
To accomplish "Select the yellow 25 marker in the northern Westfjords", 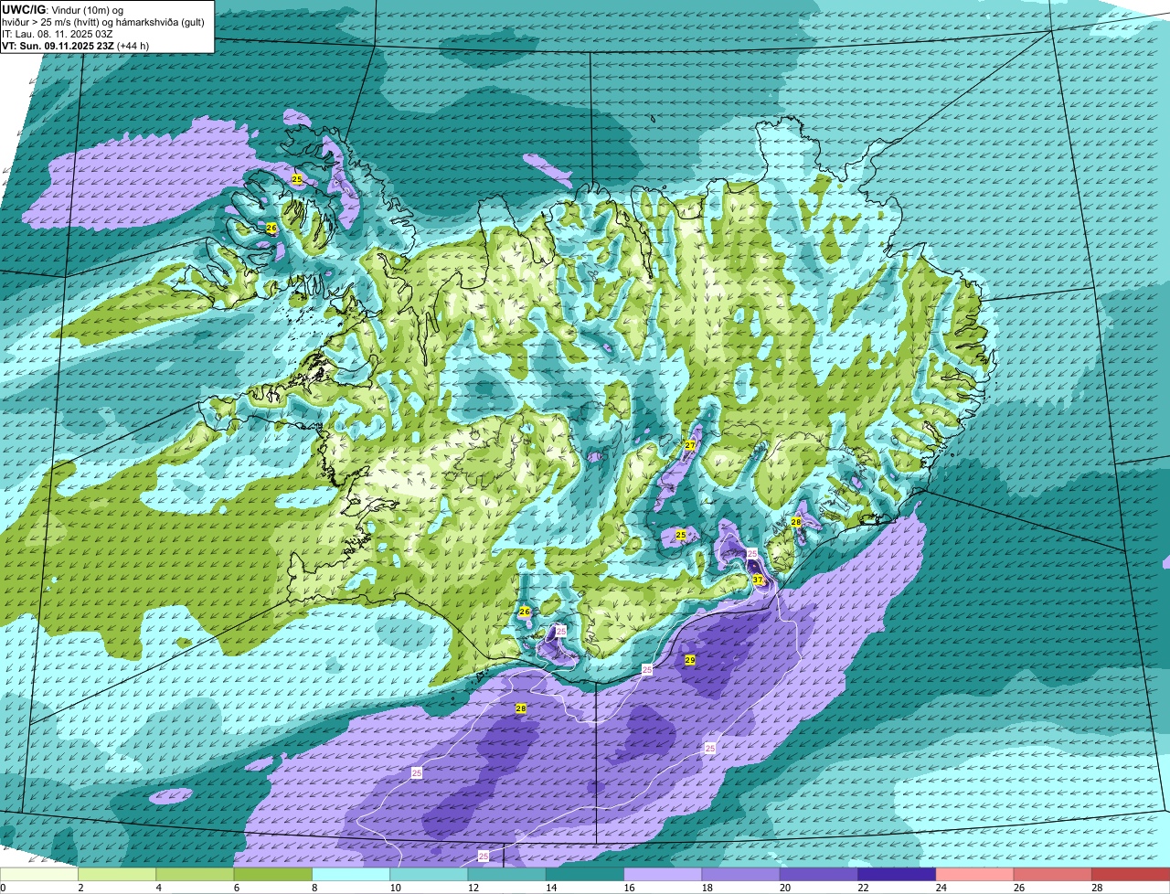I will coord(297,179).
